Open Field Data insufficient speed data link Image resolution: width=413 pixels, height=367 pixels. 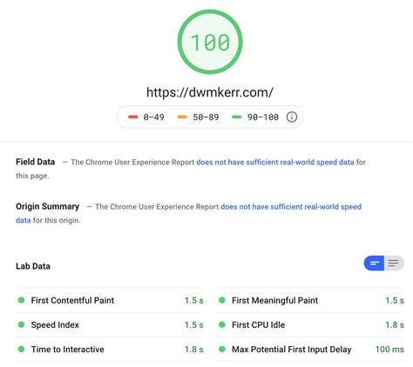tap(275, 162)
